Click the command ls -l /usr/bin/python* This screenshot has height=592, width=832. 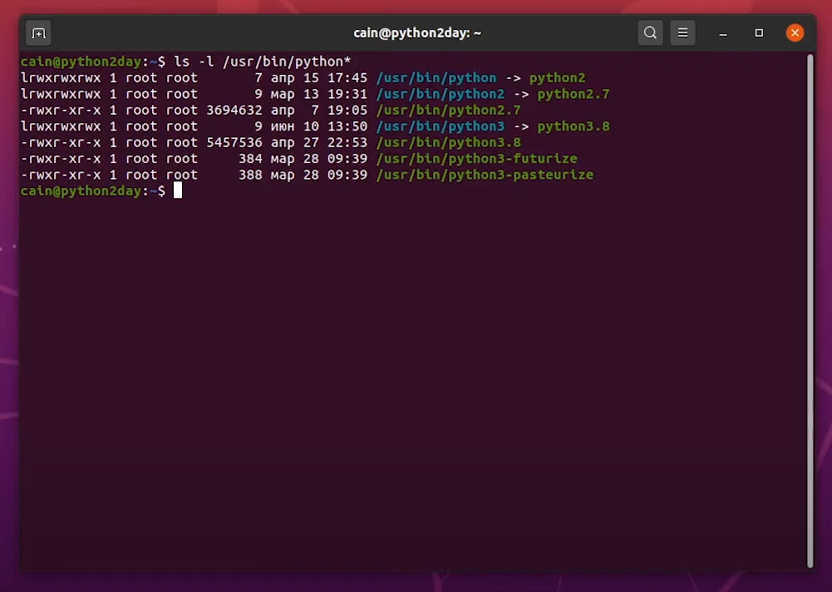pyautogui.click(x=262, y=62)
